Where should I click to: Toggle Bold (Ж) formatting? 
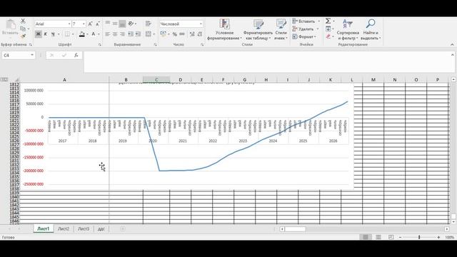pyautogui.click(x=38, y=34)
